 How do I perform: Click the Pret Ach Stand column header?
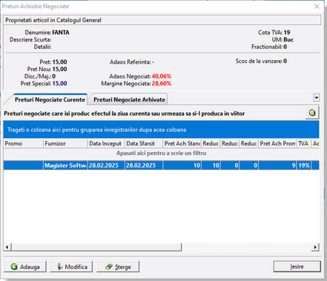pyautogui.click(x=182, y=144)
